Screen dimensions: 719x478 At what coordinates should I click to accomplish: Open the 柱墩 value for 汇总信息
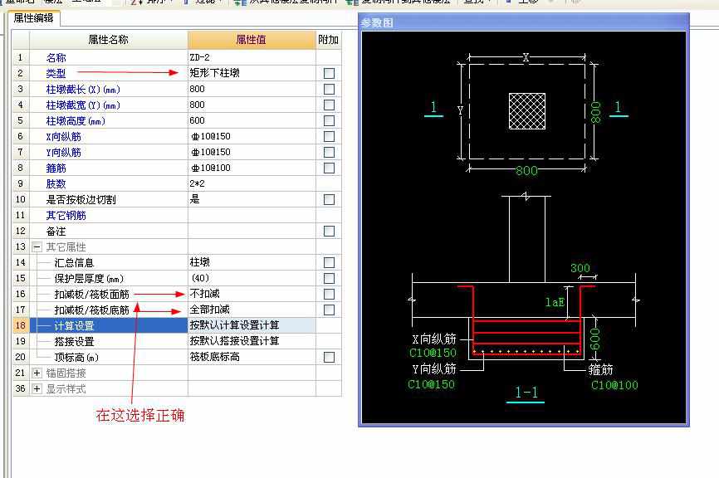[252, 262]
